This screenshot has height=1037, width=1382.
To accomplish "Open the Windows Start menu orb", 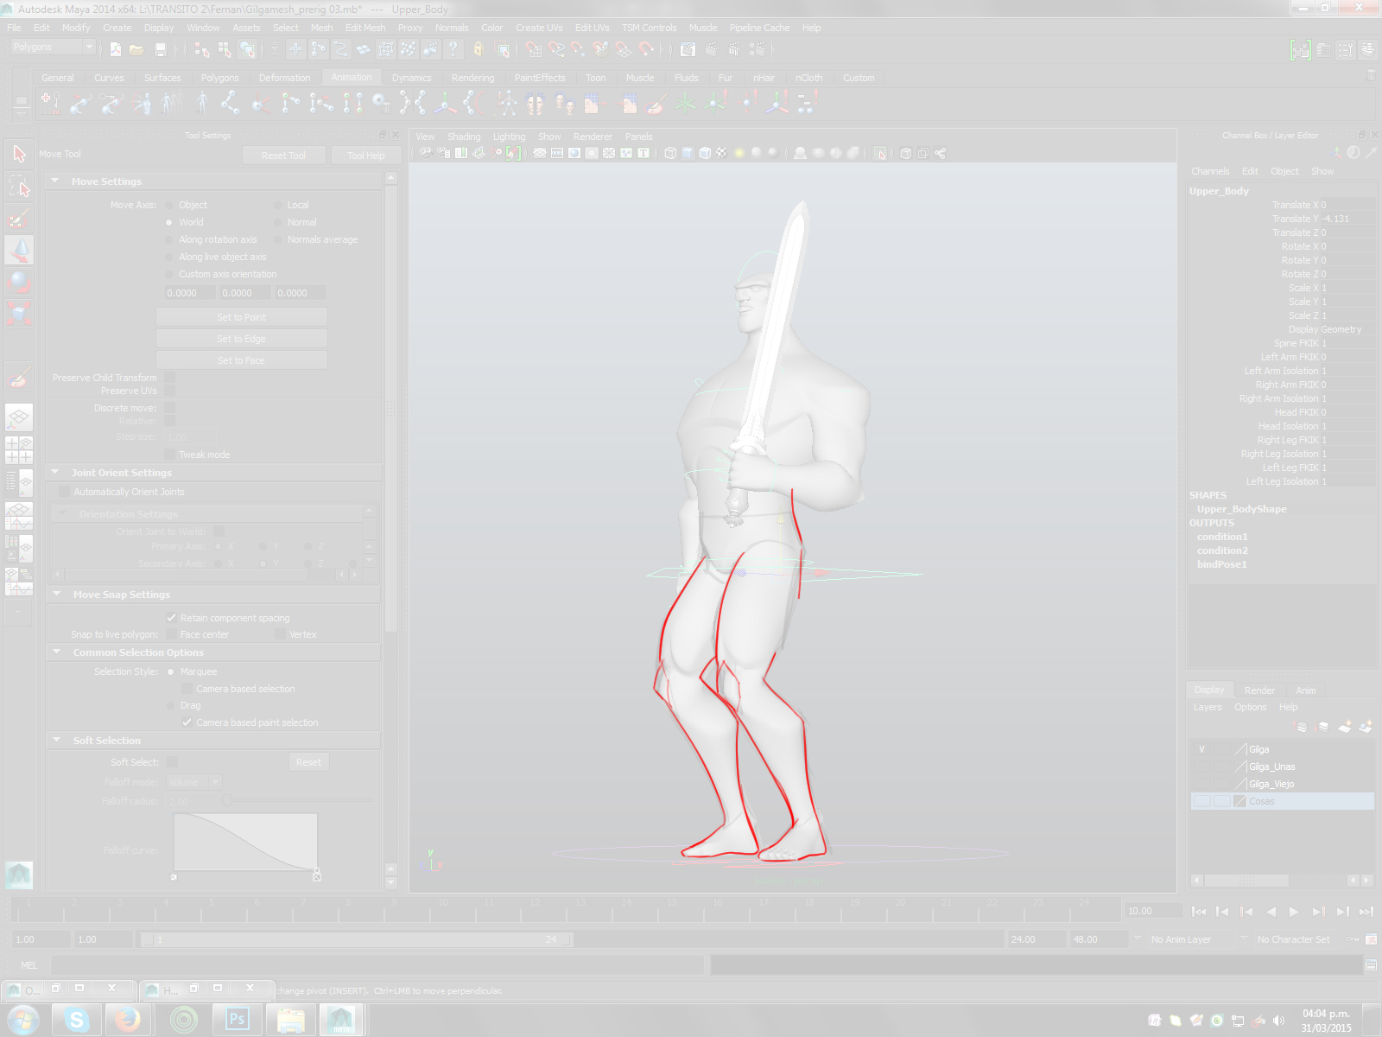I will tap(22, 1020).
